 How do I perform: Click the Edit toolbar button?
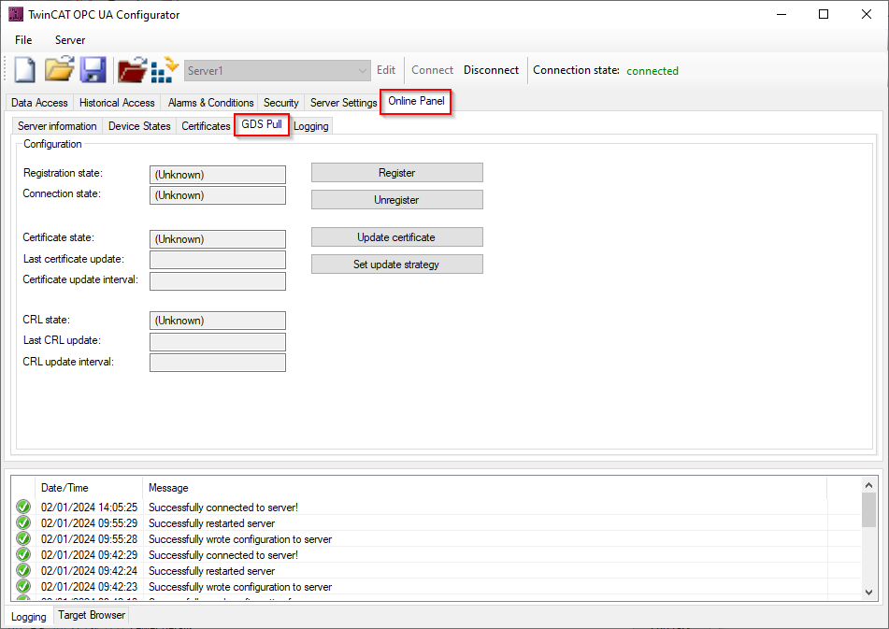[x=386, y=70]
